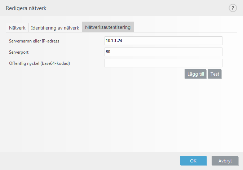
Task: Click the Servernamn eller IP-adress label
Action: (x=34, y=41)
